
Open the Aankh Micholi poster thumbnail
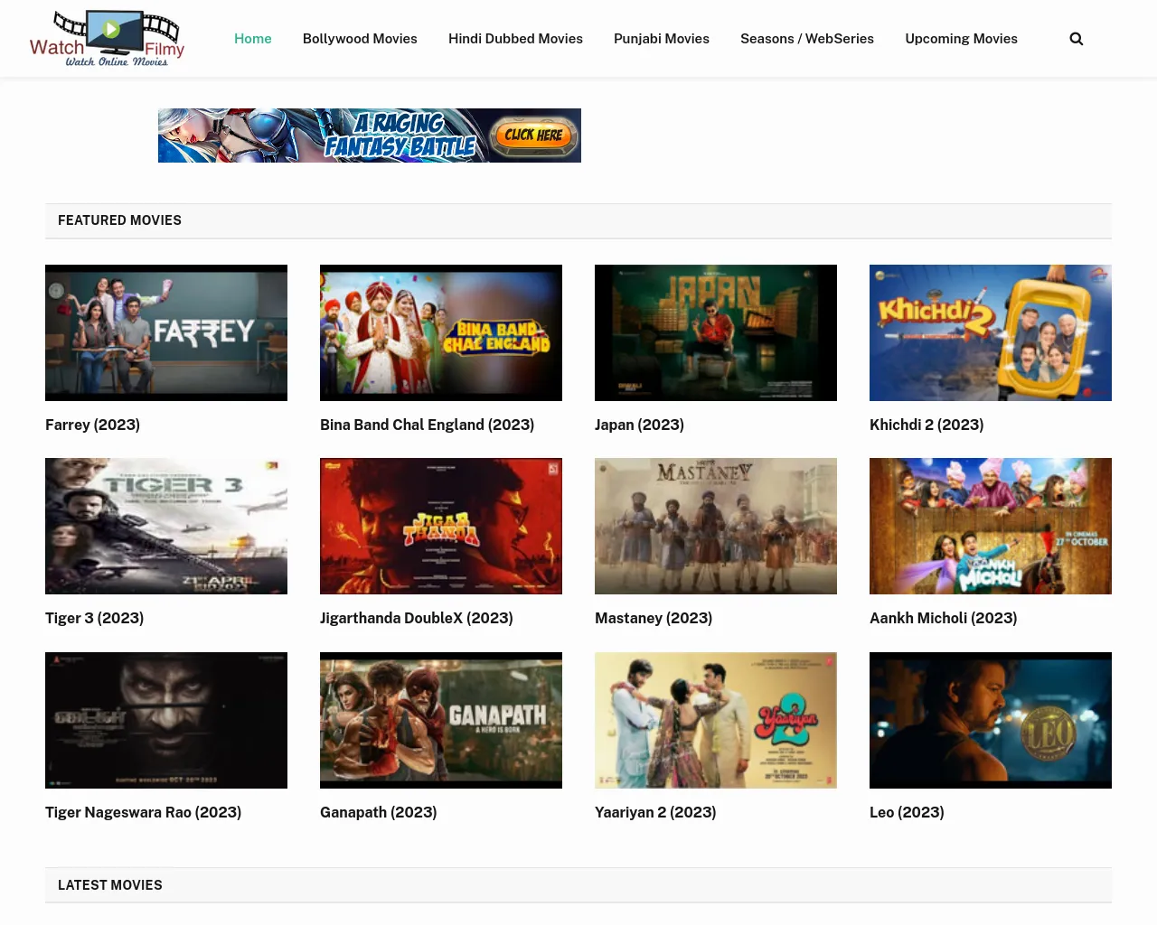click(991, 526)
